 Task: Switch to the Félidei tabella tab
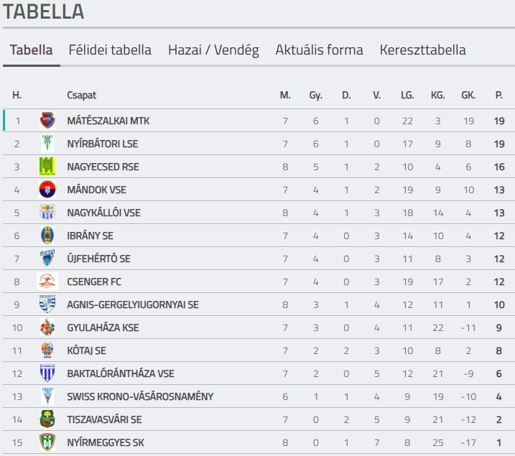110,50
